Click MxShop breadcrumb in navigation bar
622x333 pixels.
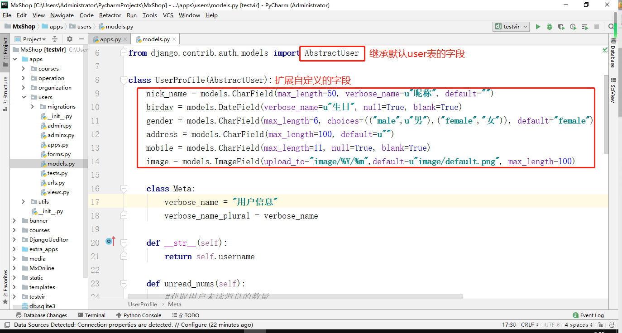(x=20, y=27)
